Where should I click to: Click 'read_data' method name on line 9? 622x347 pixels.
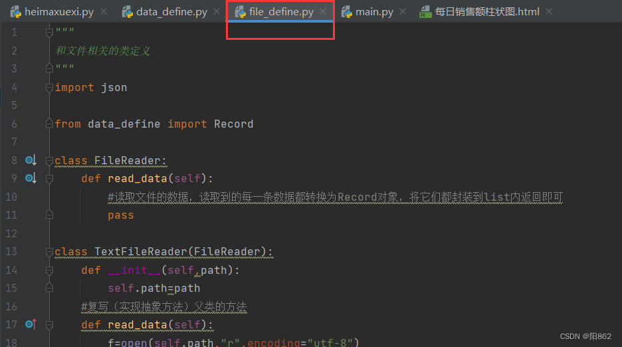(x=138, y=179)
